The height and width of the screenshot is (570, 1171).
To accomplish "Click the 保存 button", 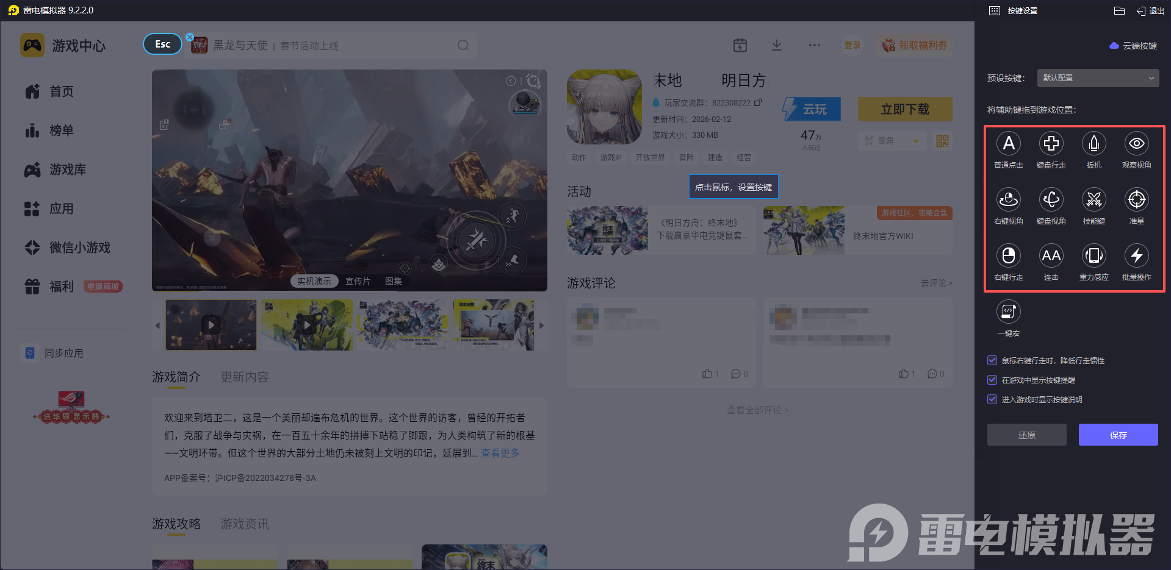I will [x=1119, y=435].
